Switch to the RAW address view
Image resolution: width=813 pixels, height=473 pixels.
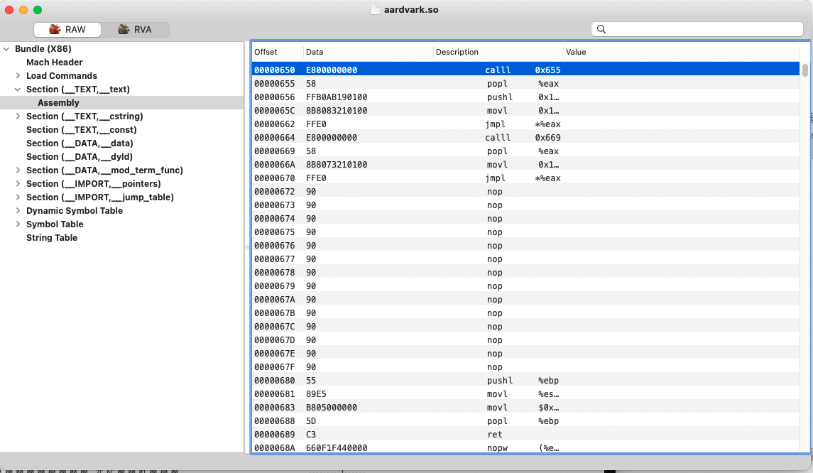(x=67, y=30)
